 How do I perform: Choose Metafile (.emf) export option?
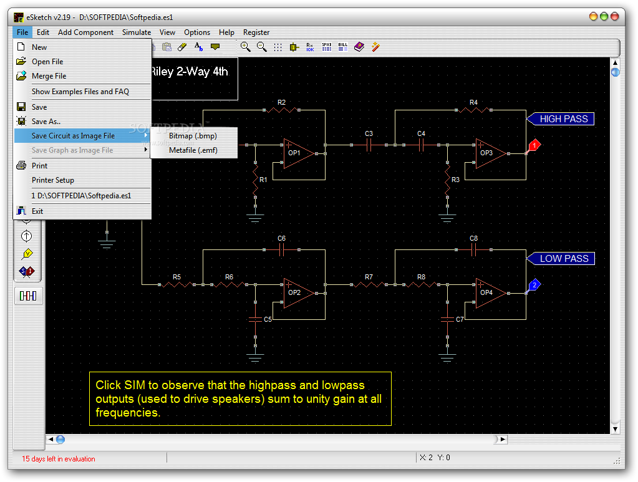pyautogui.click(x=194, y=150)
